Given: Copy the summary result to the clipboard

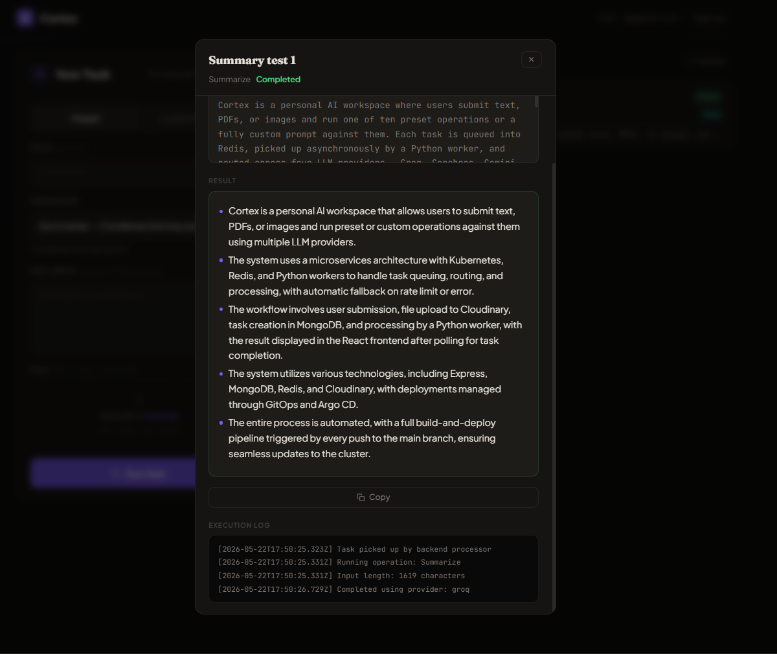Looking at the screenshot, I should [x=374, y=497].
